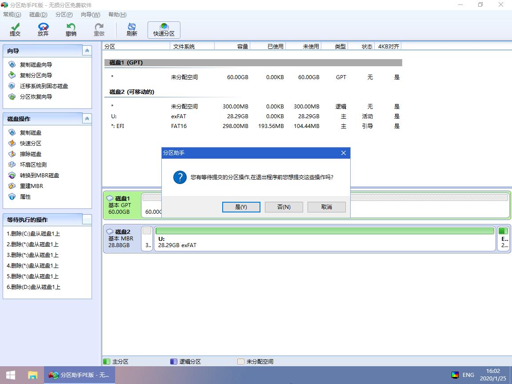The image size is (512, 384).
Task: Open the 磁盘(D) menu
Action: click(38, 14)
